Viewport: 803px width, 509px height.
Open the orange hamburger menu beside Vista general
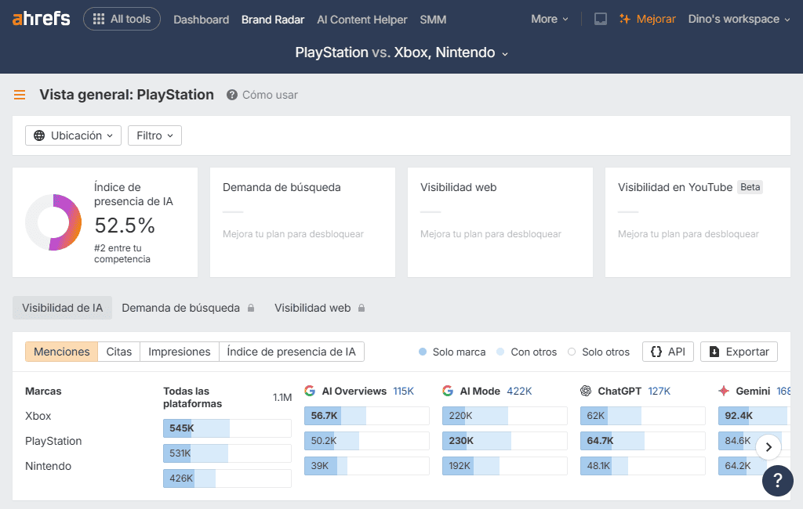pos(19,94)
